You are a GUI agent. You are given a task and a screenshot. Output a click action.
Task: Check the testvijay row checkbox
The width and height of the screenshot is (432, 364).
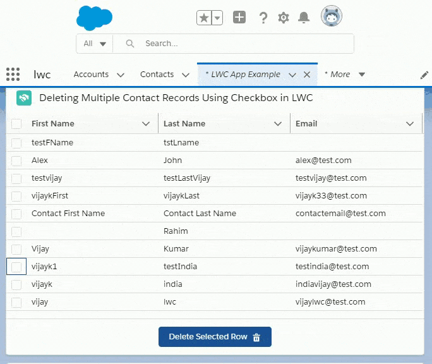coord(16,178)
